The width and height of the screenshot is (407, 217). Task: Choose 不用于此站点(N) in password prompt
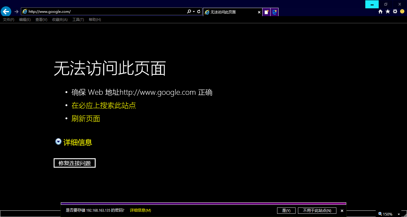[317, 210]
